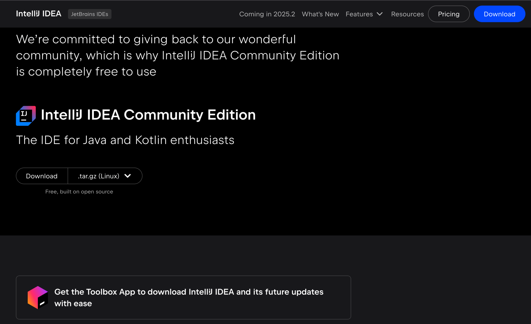Open the .tar.gz (Linux) format selector

pos(105,176)
